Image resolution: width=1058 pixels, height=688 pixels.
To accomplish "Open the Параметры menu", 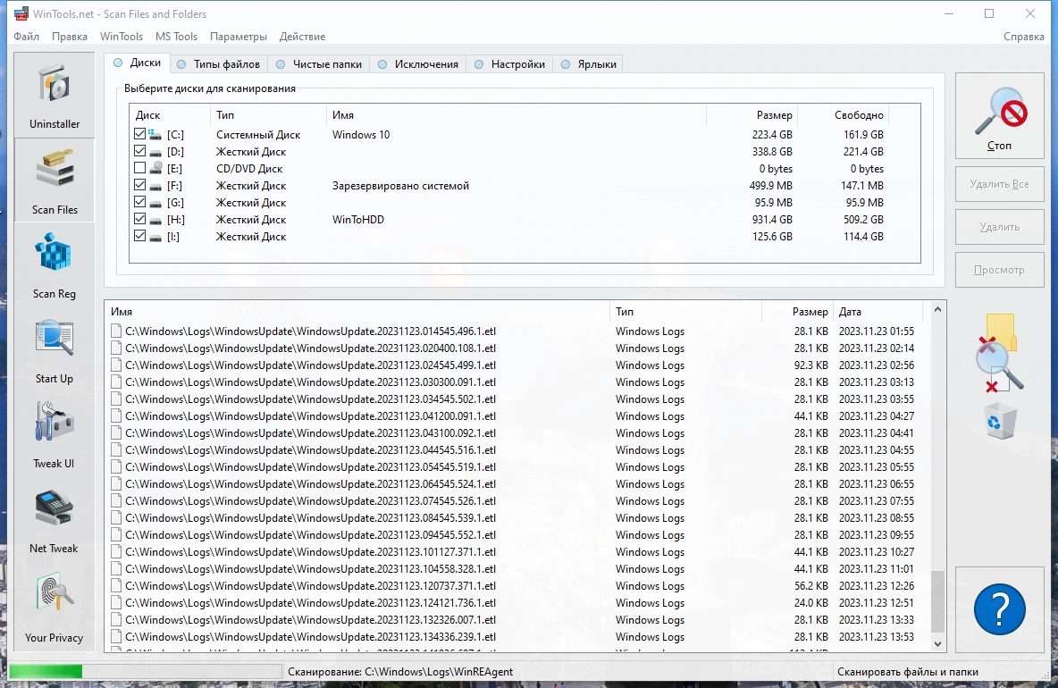I will [239, 37].
